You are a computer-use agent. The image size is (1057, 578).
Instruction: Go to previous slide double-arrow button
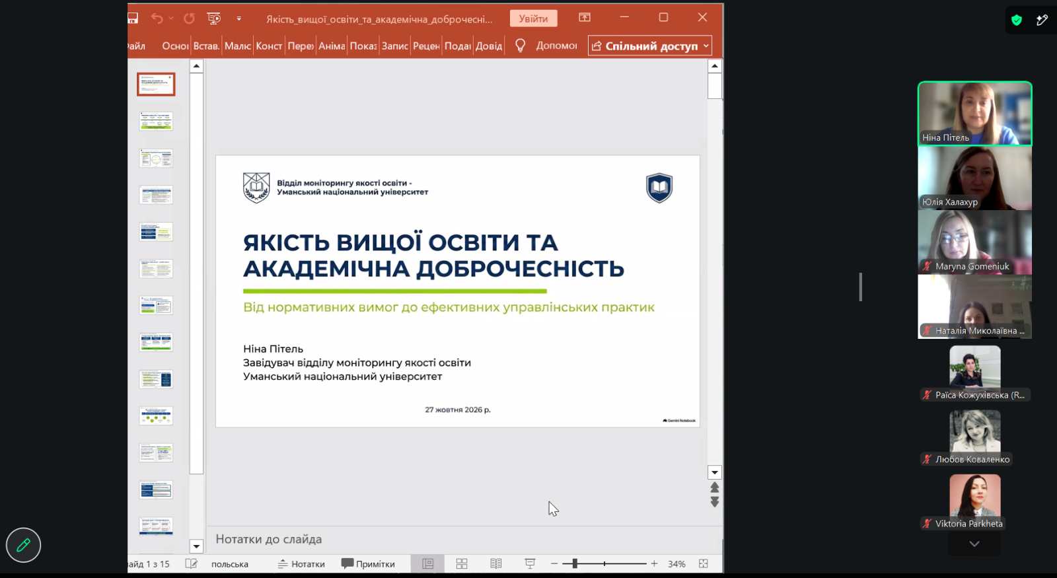coord(715,488)
